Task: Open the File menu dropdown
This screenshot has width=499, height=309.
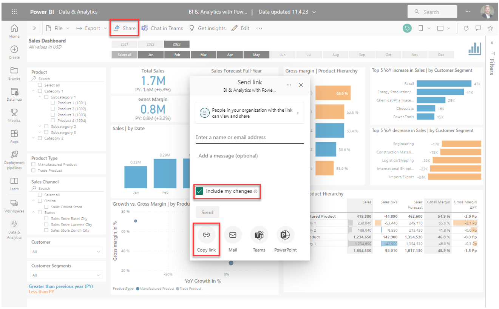Action: 58,28
